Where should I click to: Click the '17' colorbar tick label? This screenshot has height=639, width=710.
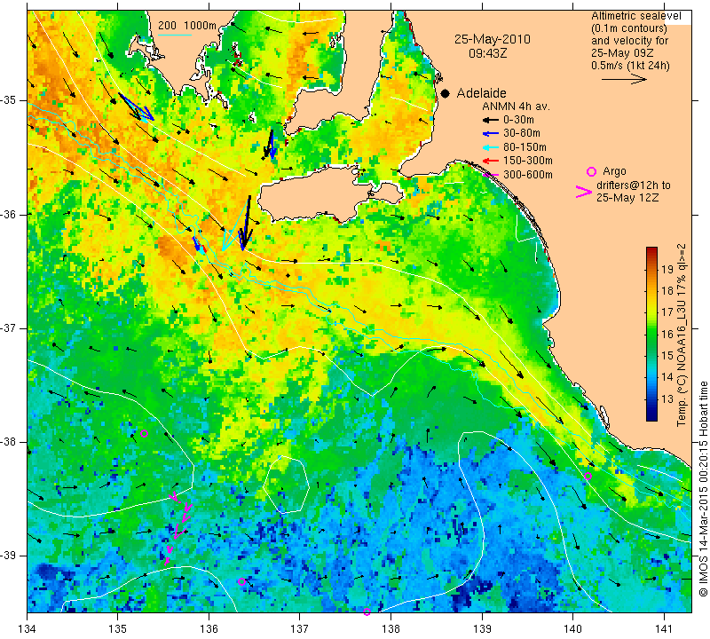(x=667, y=312)
